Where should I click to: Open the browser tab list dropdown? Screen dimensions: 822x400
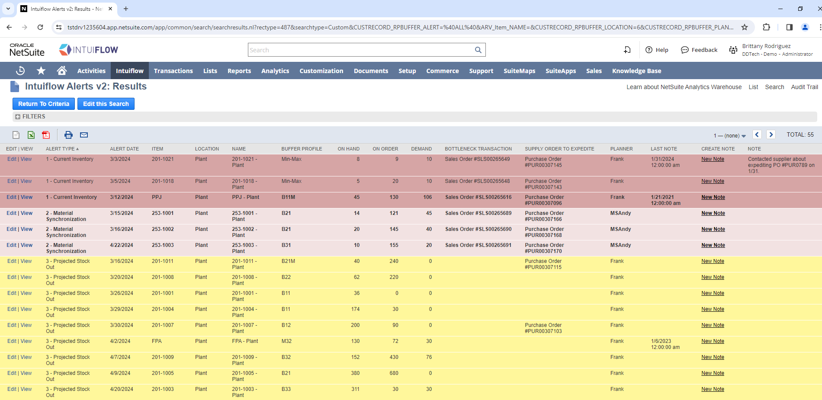[x=8, y=9]
